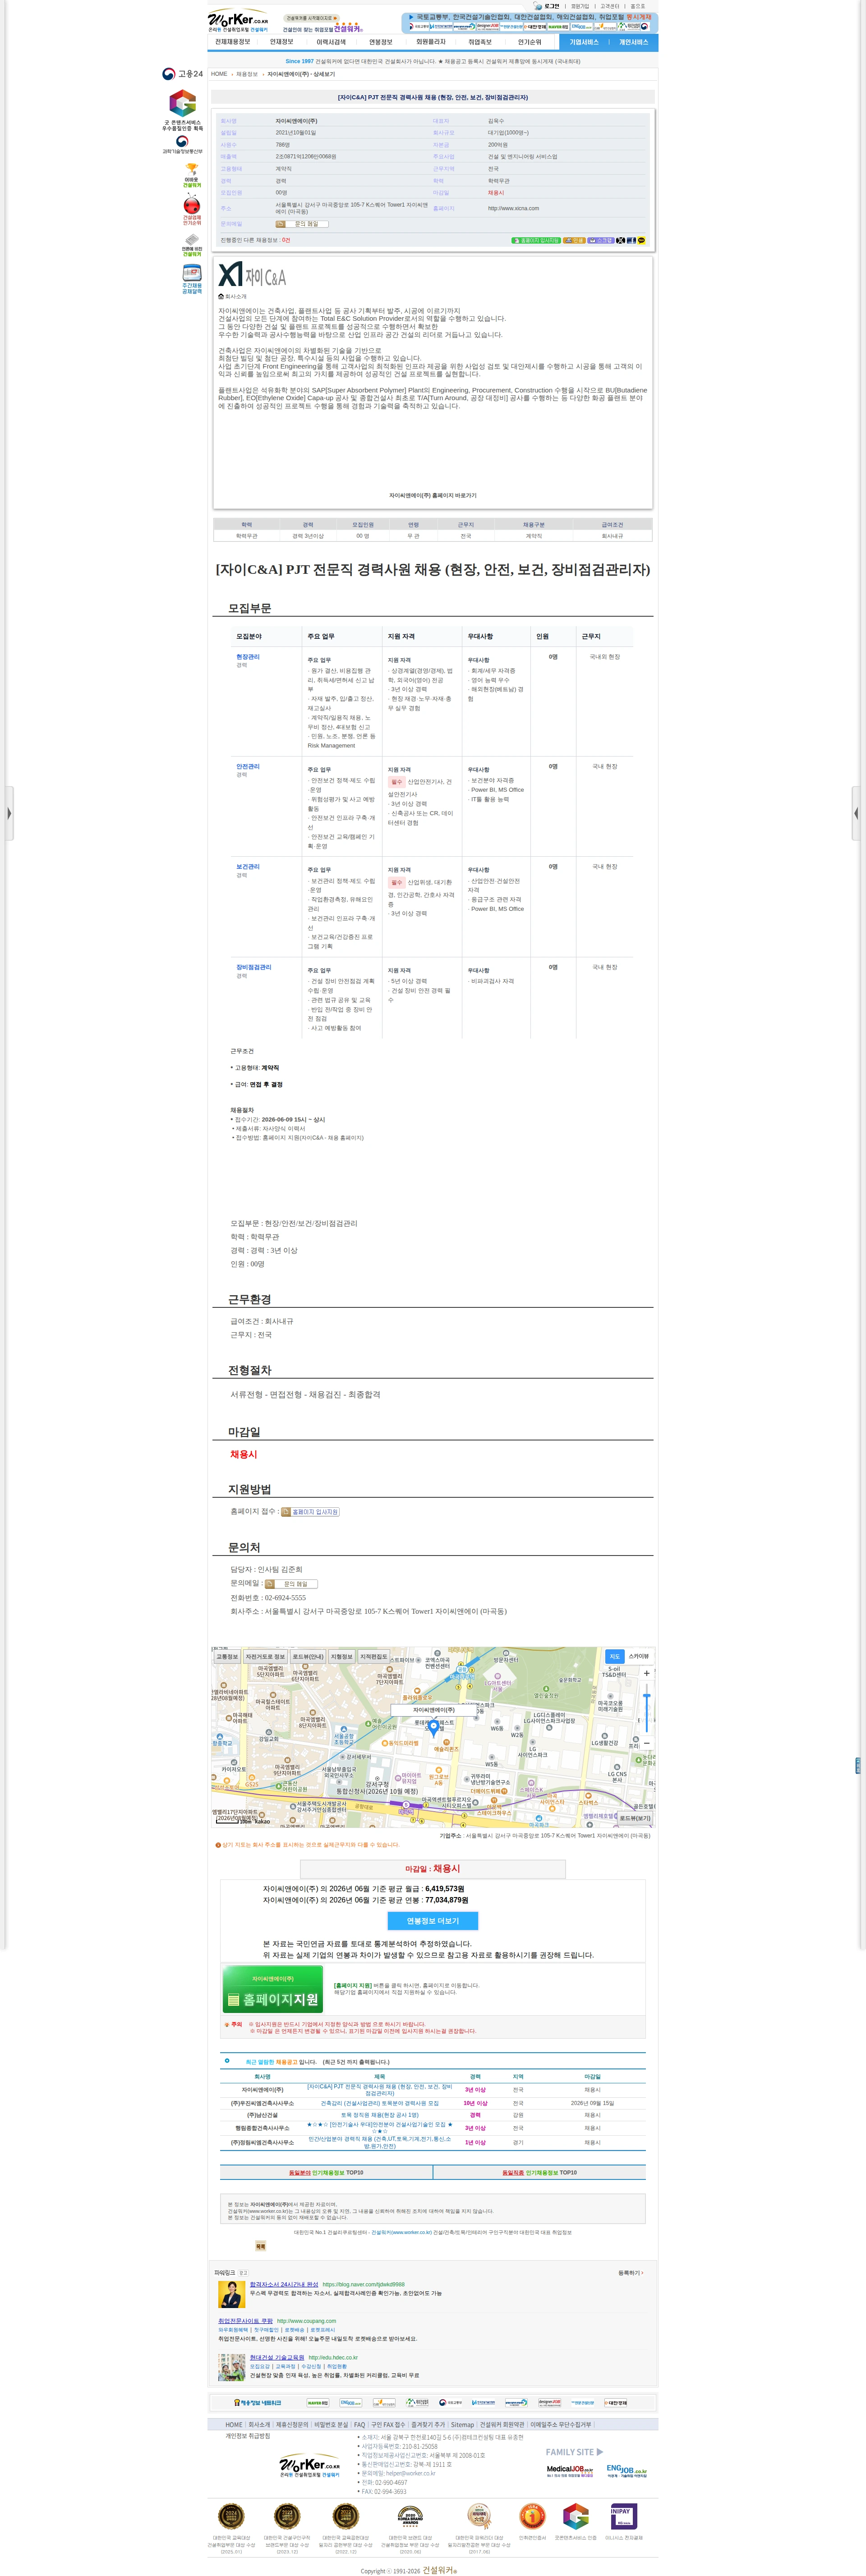
Task: Click HOME in the breadcrumb
Action: (x=219, y=74)
